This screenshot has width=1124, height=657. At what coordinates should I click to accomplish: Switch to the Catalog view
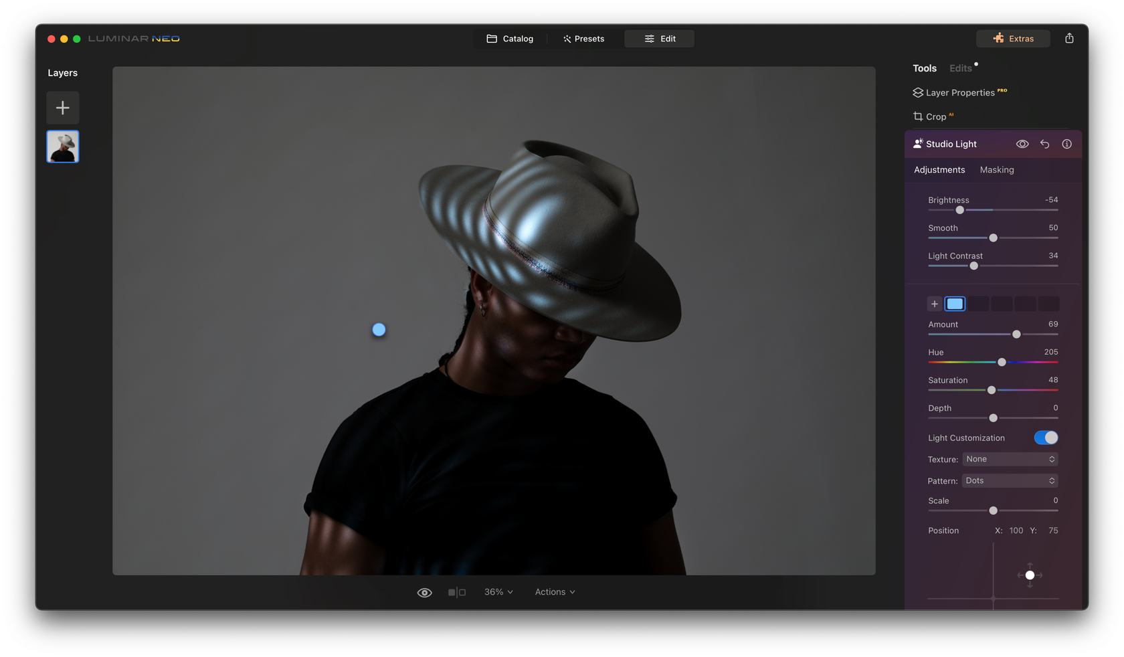510,38
